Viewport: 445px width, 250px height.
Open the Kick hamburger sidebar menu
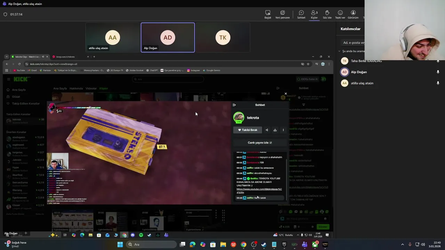(x=9, y=79)
